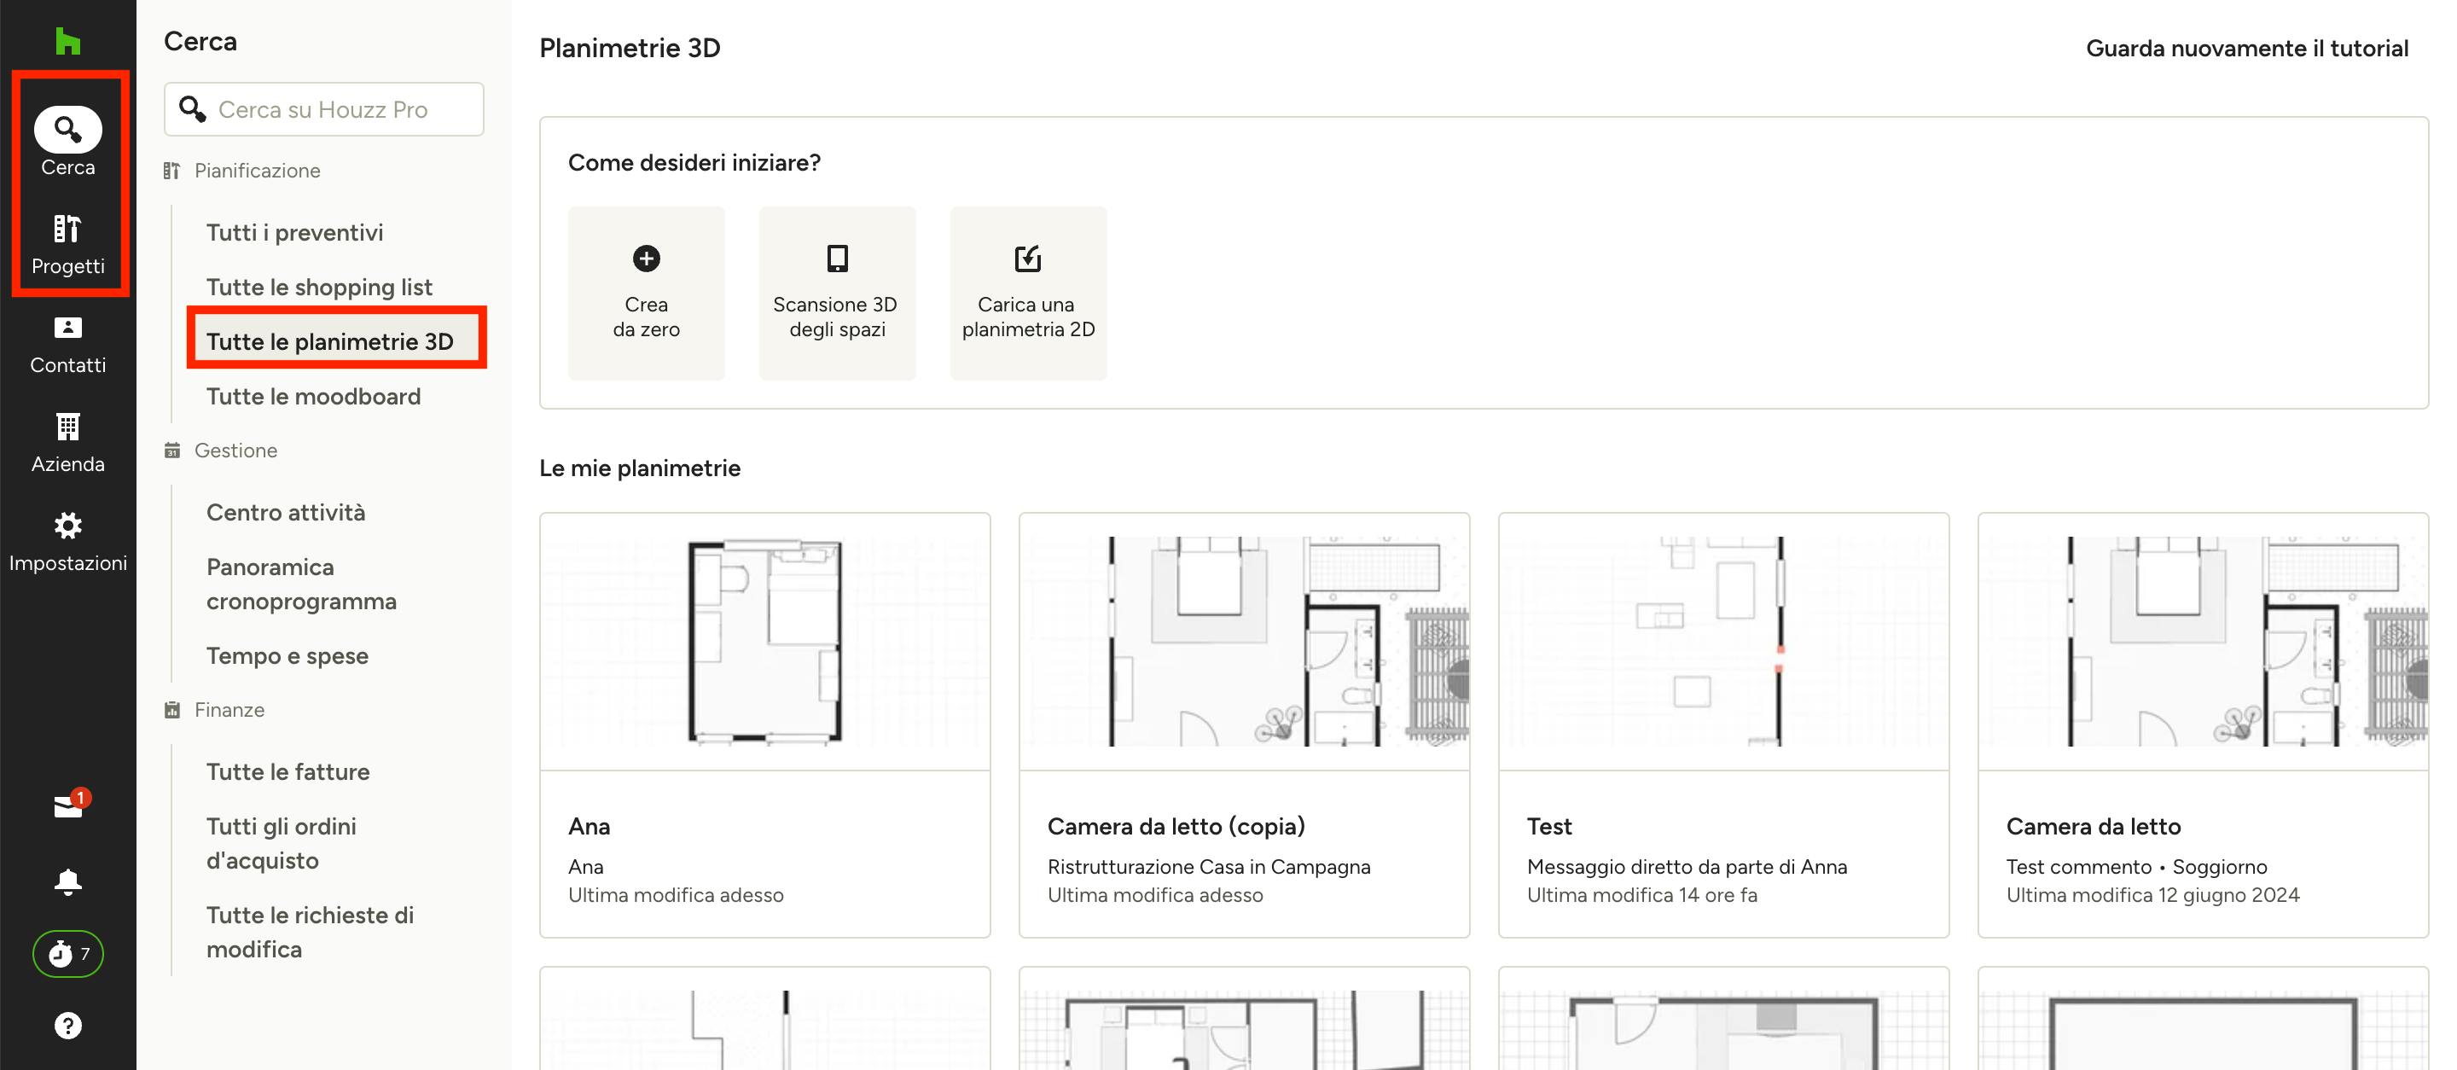Click Ristrutturazione Casa in Campagna project name
The height and width of the screenshot is (1070, 2457).
[1209, 867]
